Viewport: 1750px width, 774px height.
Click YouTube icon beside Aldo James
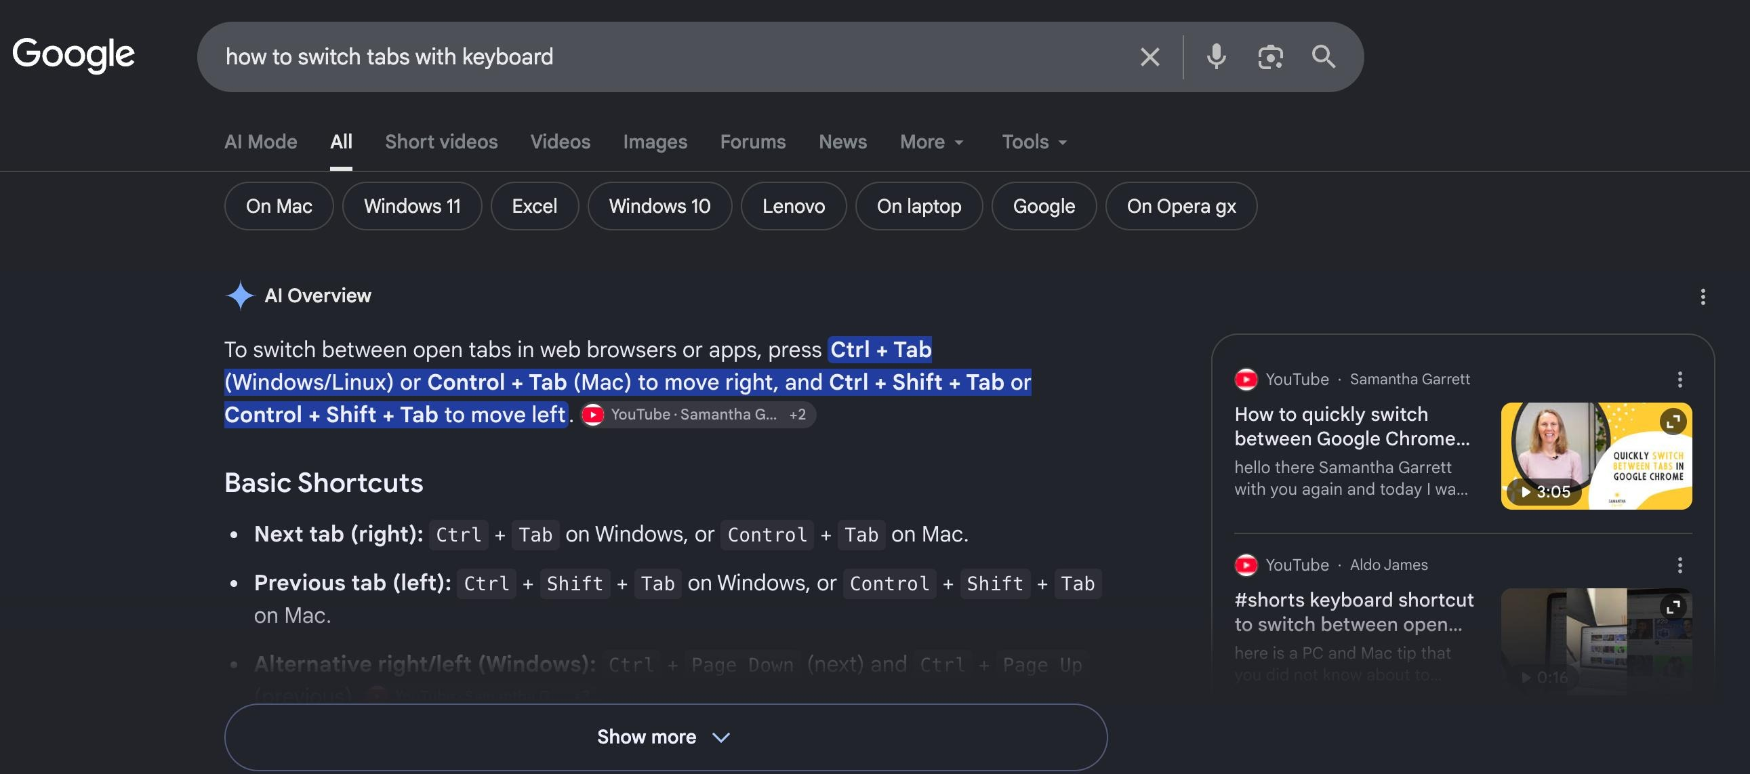(1246, 565)
